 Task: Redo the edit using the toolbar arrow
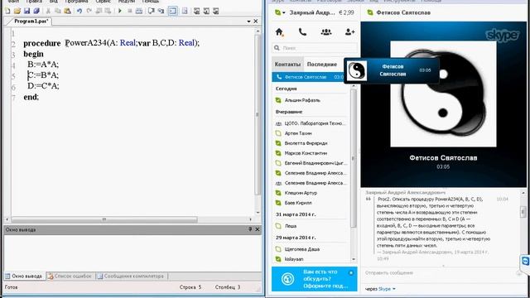(x=89, y=11)
